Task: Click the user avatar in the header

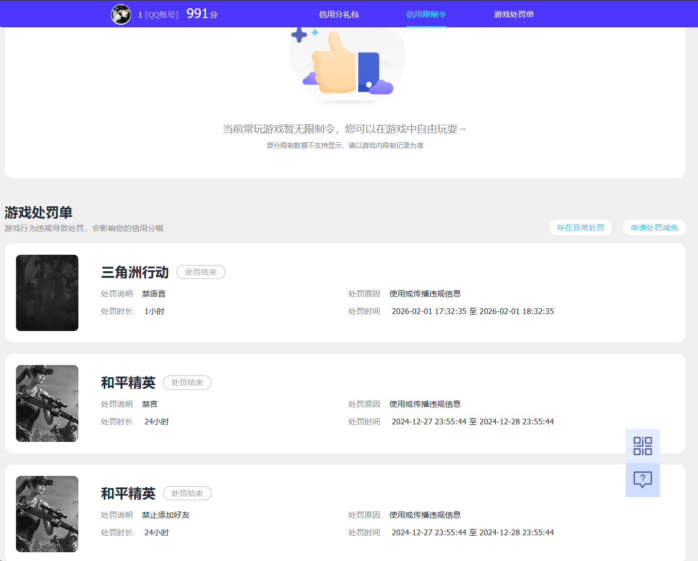Action: (x=121, y=14)
